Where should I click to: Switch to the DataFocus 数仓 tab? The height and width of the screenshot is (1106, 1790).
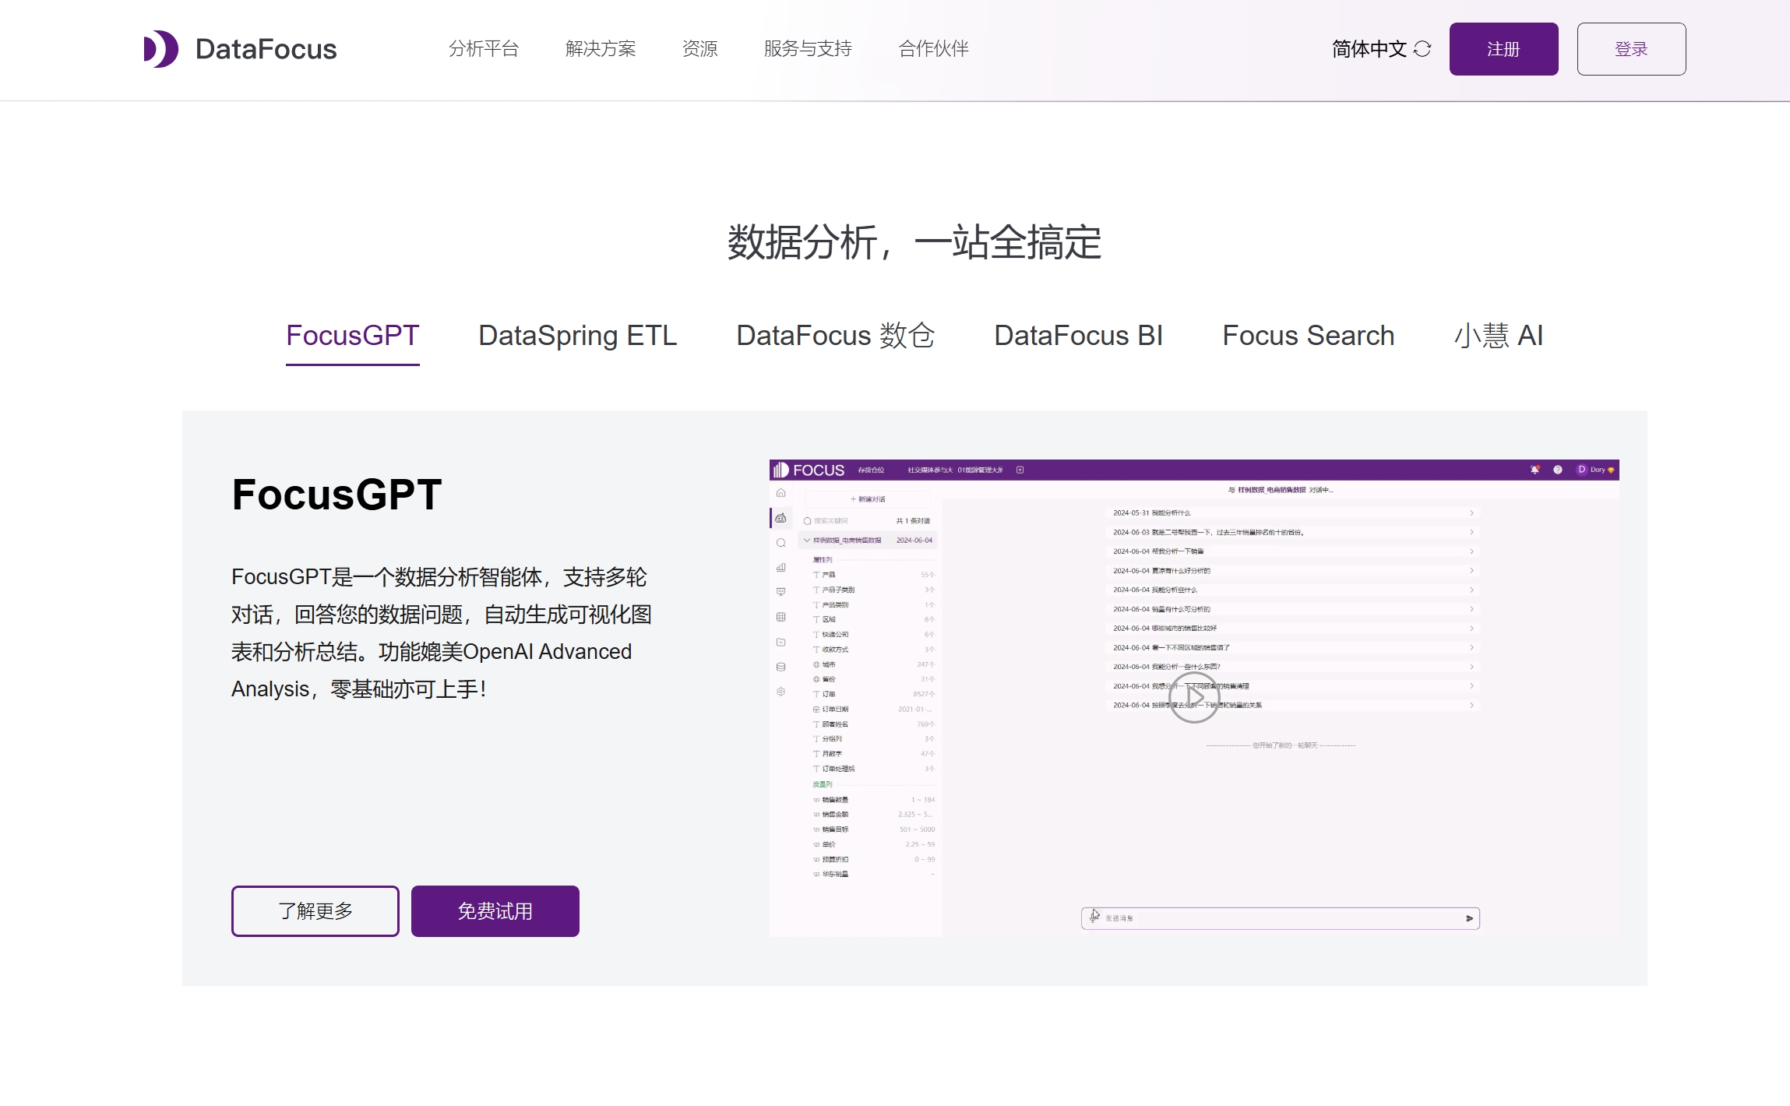(x=835, y=336)
